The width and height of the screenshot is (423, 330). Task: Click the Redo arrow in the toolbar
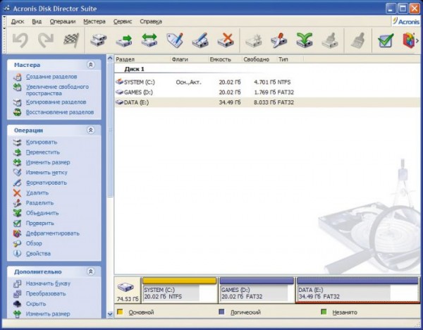[x=45, y=40]
